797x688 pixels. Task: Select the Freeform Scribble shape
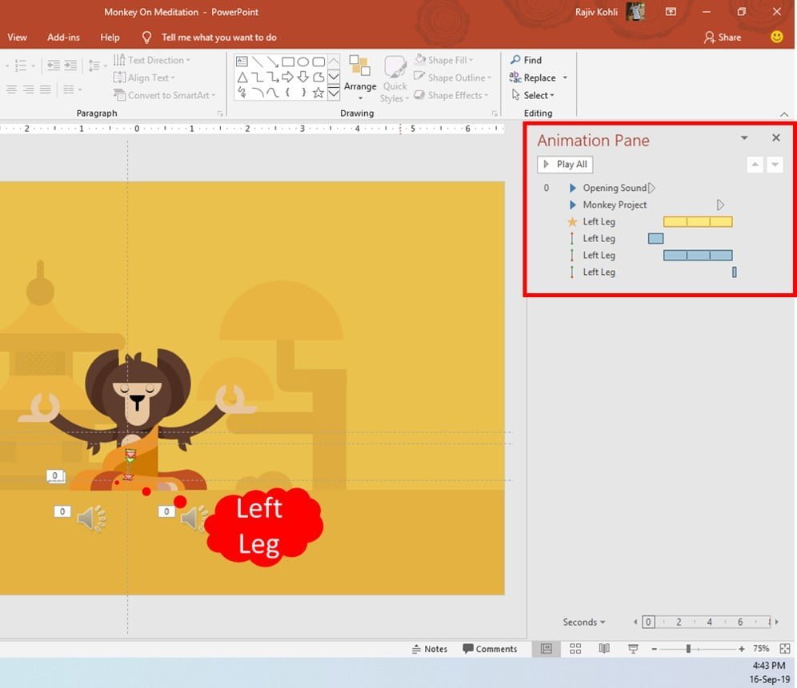coord(242,93)
